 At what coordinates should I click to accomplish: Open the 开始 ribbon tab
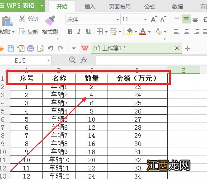click(62, 7)
